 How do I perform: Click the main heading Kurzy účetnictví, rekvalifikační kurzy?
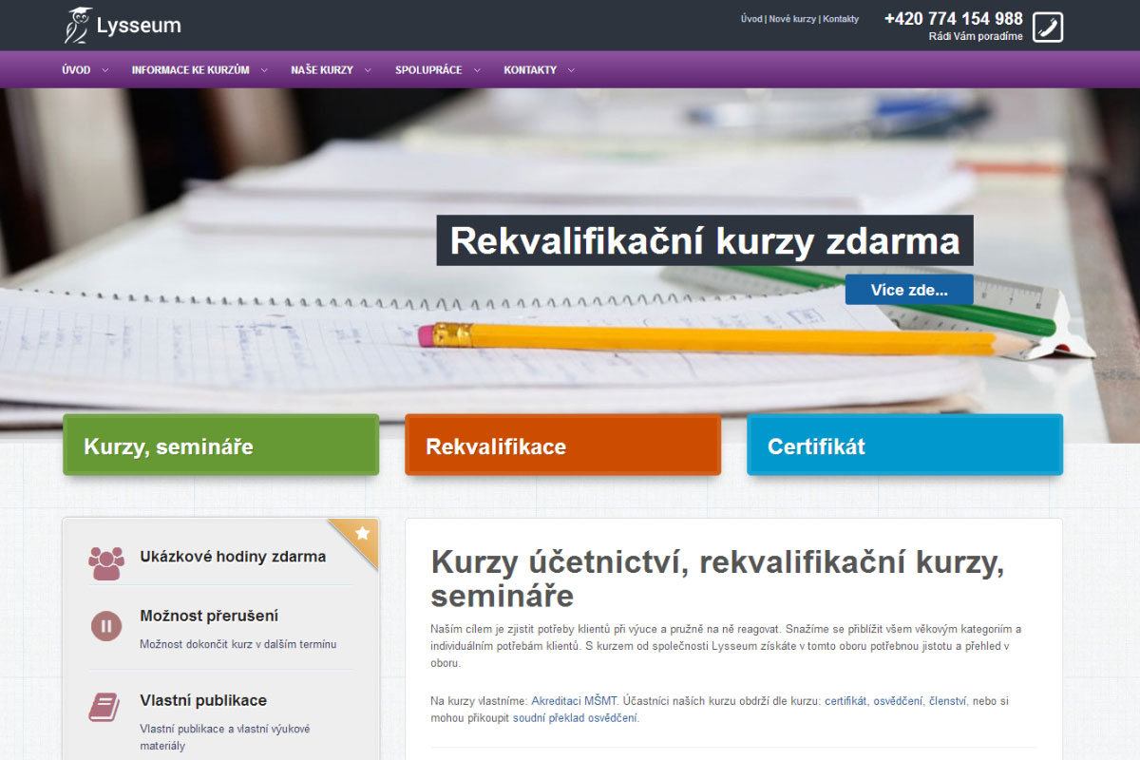coord(717,579)
